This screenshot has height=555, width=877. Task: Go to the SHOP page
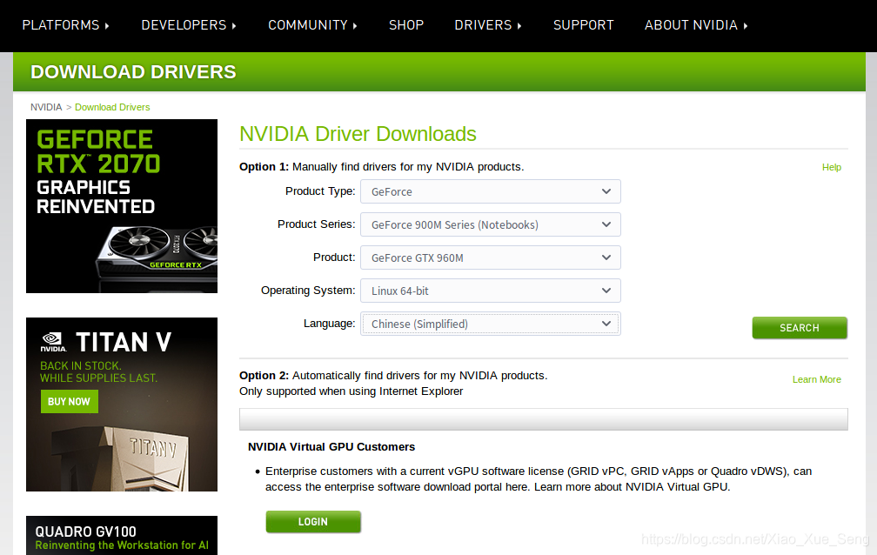(x=406, y=25)
